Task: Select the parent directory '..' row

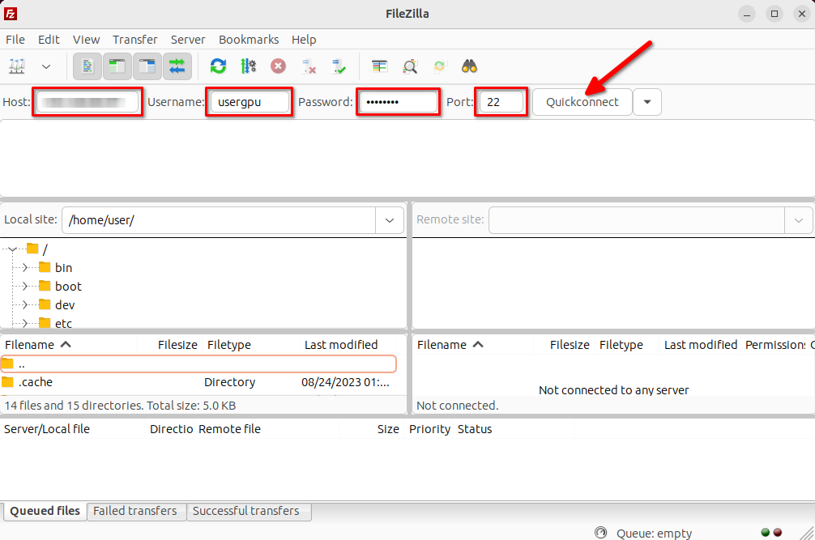Action: 198,364
